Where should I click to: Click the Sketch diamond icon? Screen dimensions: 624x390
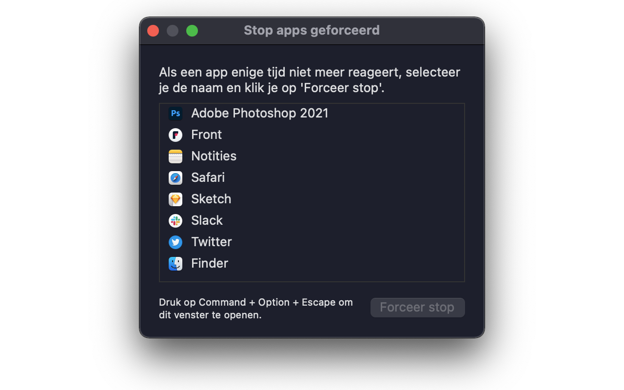point(175,199)
